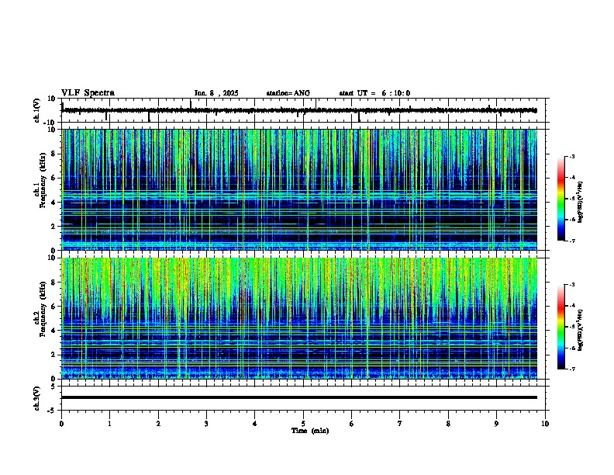
Task: Click the "start UT = 6:10:0" header text
Action: pyautogui.click(x=374, y=93)
